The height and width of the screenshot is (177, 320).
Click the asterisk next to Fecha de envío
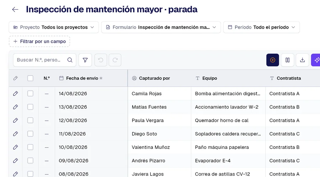click(101, 78)
